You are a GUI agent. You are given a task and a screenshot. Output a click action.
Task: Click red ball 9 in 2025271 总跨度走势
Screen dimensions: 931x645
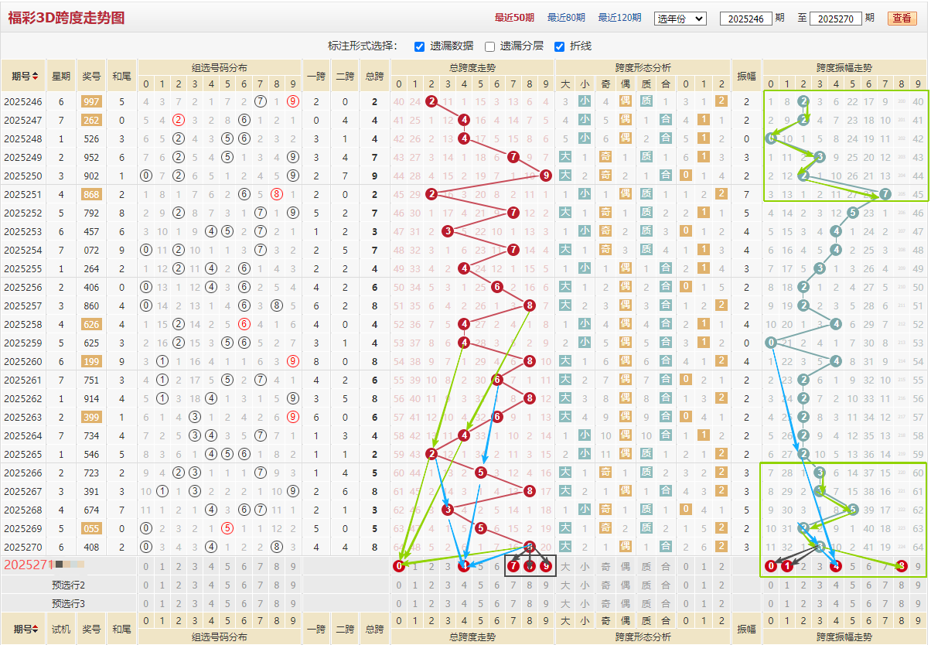(x=545, y=566)
